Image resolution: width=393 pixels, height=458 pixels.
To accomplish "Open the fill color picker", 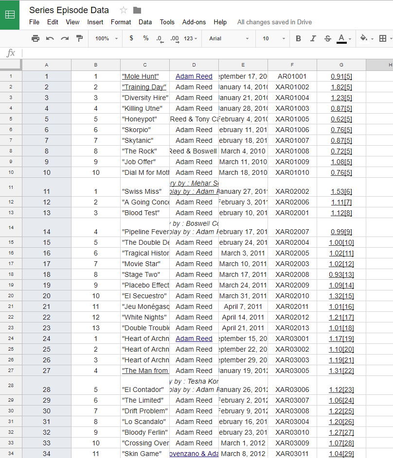I will 364,38.
